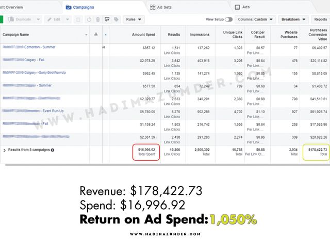Open the Edit dropdown arrow
Image resolution: width=330 pixels, height=240 pixels.
[68, 20]
